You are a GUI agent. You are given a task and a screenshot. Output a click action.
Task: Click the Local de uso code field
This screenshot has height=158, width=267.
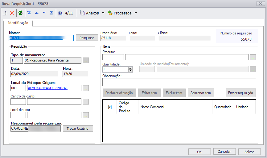tap(18, 115)
